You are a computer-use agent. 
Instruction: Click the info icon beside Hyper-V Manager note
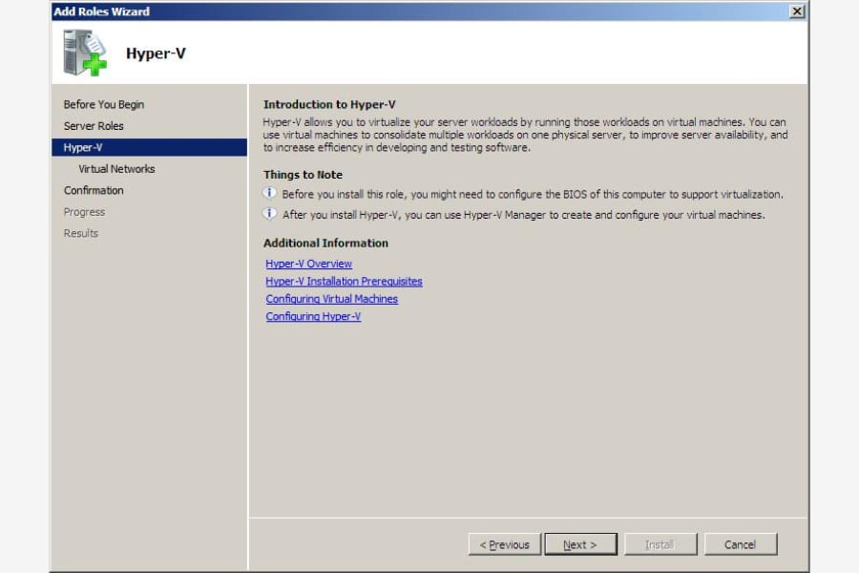(269, 213)
